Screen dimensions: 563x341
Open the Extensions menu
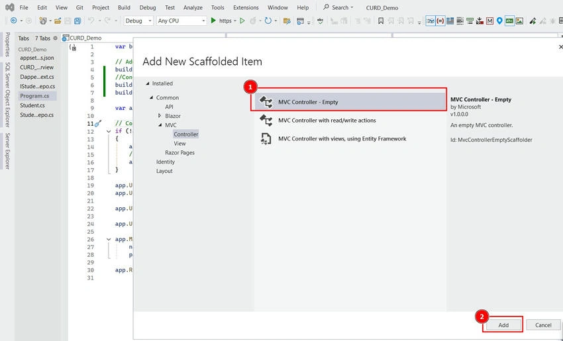pos(246,7)
